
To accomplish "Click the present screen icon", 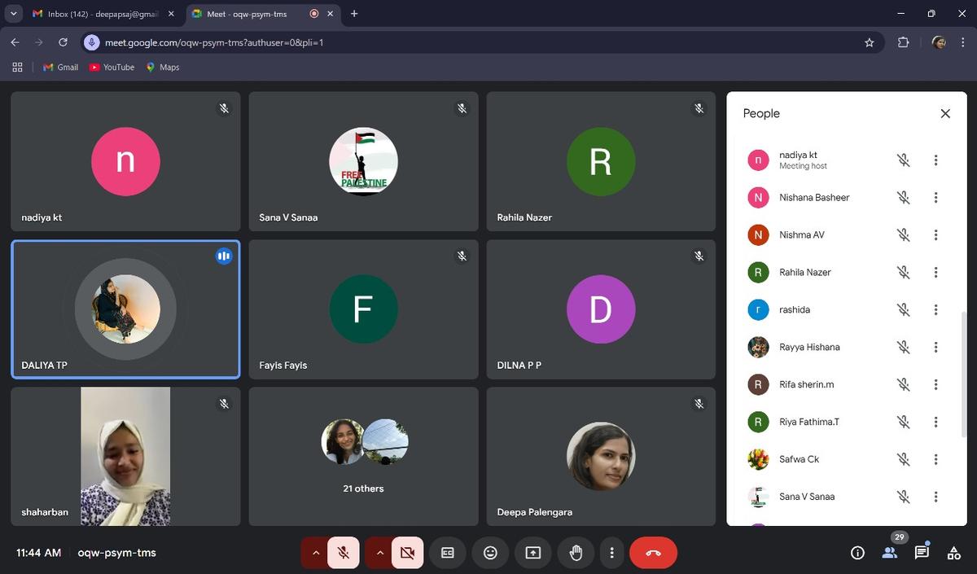I will pos(532,553).
